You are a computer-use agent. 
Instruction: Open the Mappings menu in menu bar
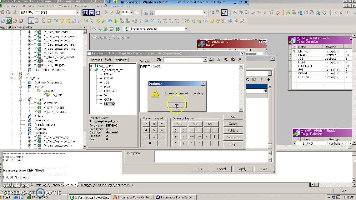(81, 6)
